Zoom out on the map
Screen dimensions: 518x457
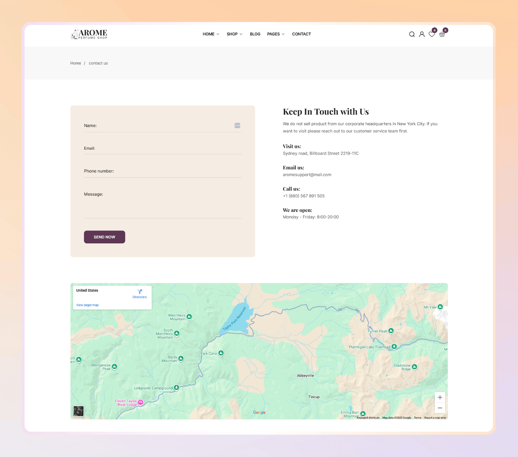440,408
